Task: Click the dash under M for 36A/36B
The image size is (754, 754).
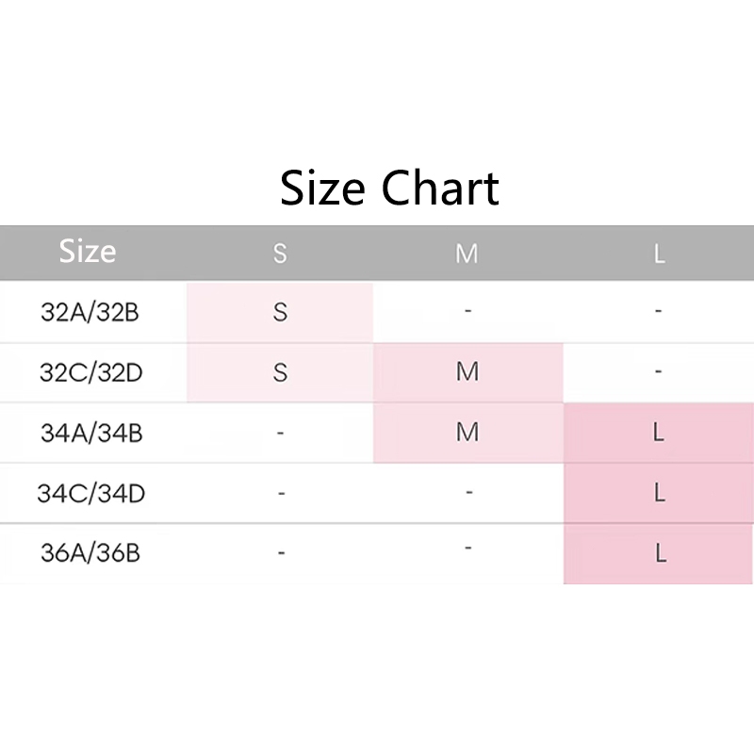Action: [x=467, y=548]
